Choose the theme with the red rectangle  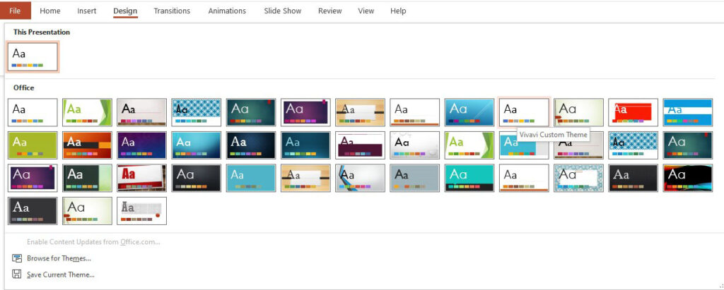(x=633, y=112)
